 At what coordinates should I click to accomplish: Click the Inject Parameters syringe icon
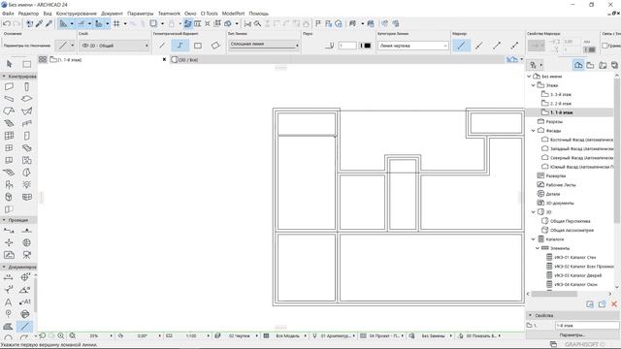pos(49,23)
